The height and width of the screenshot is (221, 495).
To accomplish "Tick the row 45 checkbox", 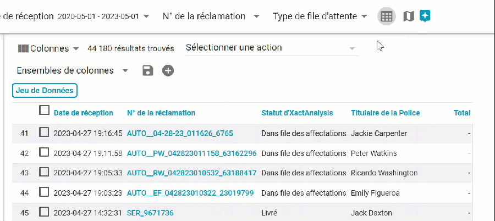I will click(x=45, y=212).
